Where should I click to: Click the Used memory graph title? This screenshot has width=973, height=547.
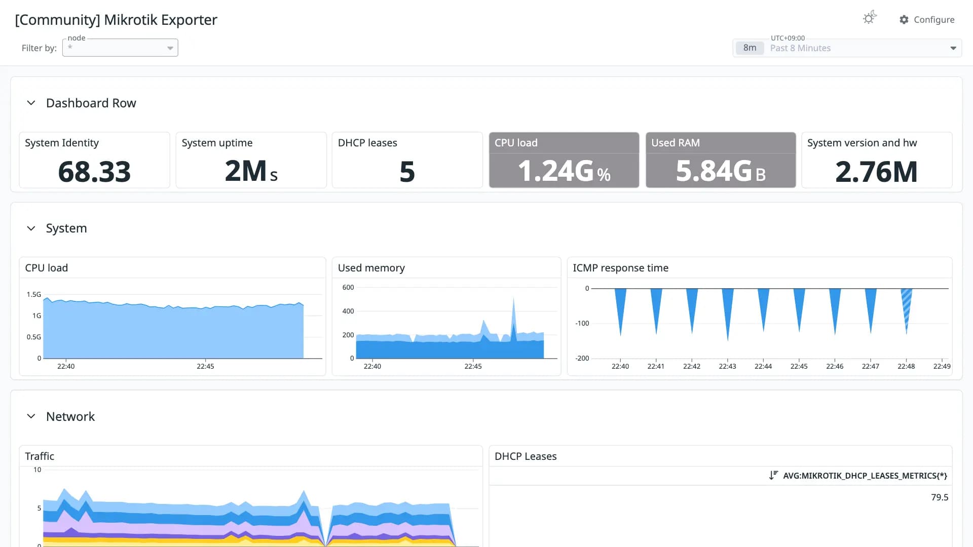pyautogui.click(x=371, y=267)
